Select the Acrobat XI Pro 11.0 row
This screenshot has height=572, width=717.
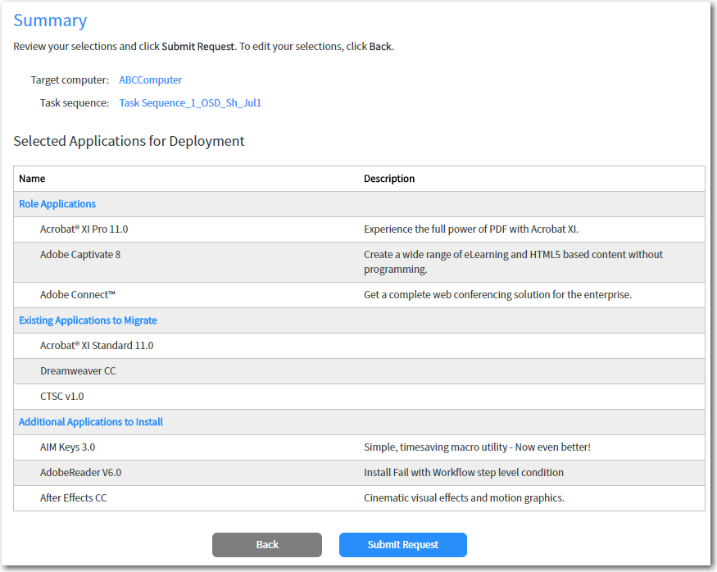click(84, 229)
